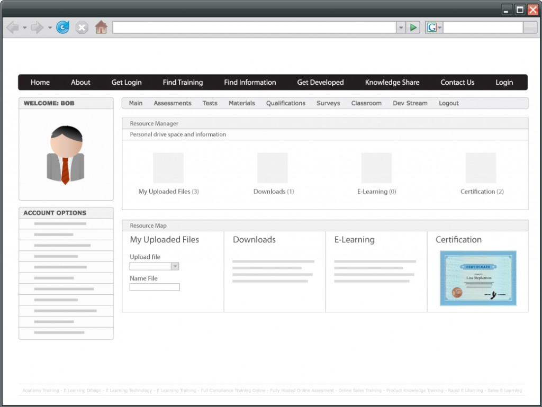Viewport: 542px width, 407px height.
Task: Click the Downloads (1) label
Action: (x=274, y=192)
